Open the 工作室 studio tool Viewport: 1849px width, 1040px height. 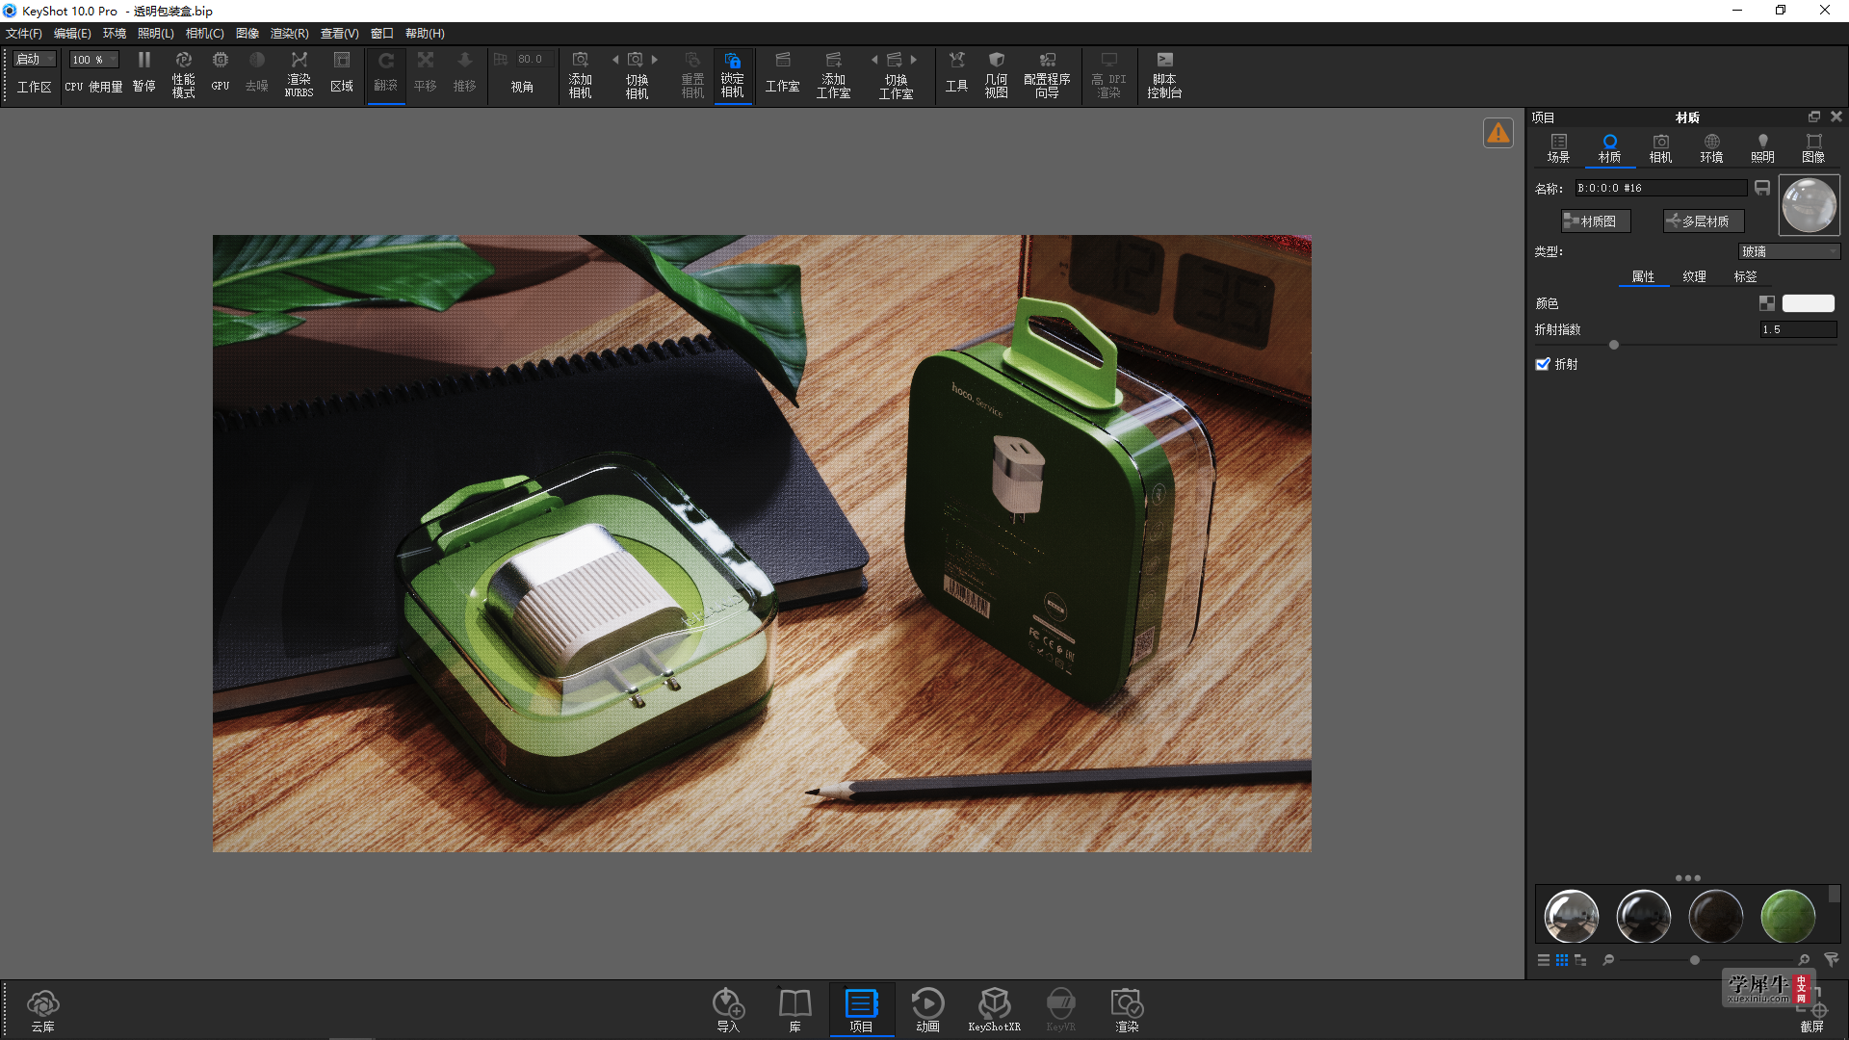[782, 73]
